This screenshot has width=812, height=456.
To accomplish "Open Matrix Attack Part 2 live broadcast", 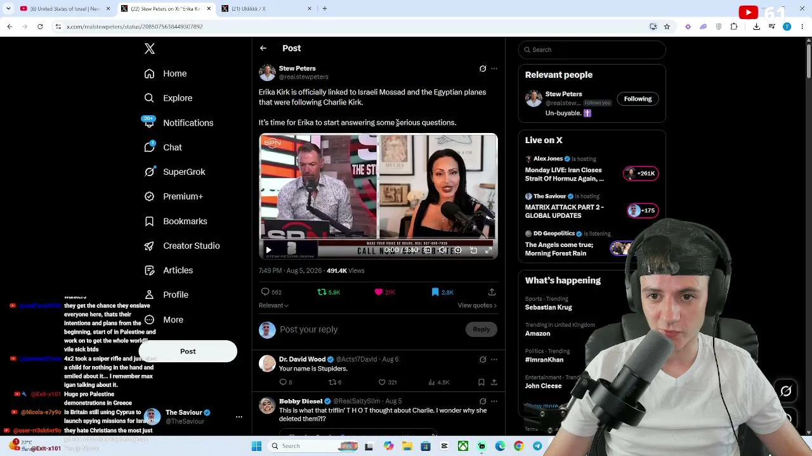I will coord(591,206).
